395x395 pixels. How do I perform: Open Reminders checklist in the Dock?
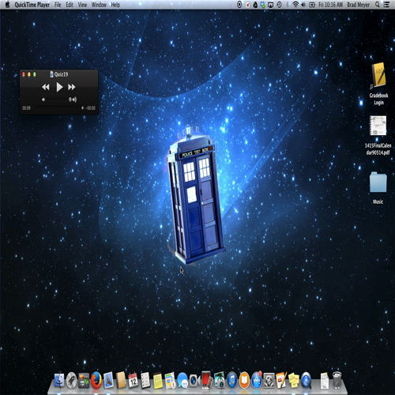click(145, 380)
